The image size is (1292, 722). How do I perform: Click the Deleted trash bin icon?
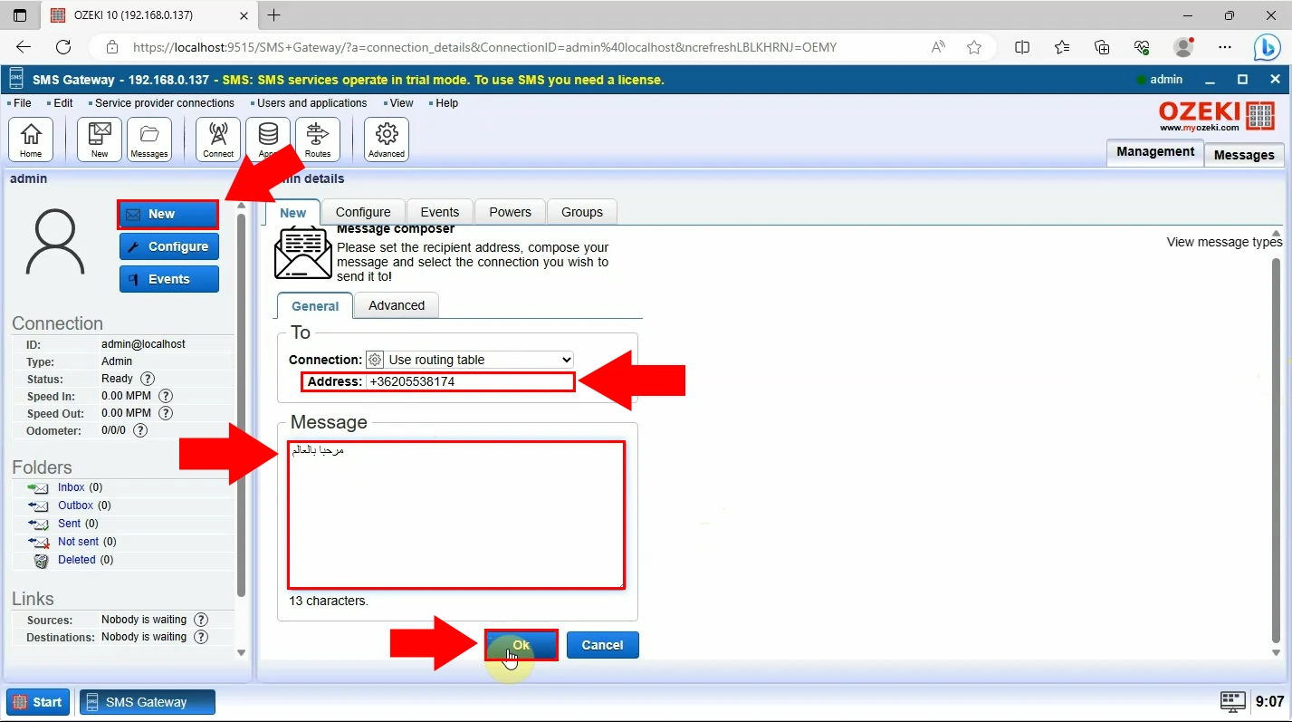(x=41, y=560)
